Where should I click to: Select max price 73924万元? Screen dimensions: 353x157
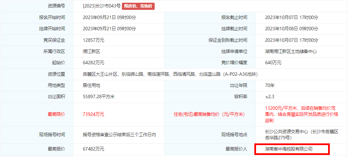tap(94, 115)
